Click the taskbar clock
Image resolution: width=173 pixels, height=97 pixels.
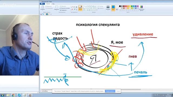(x=168, y=95)
